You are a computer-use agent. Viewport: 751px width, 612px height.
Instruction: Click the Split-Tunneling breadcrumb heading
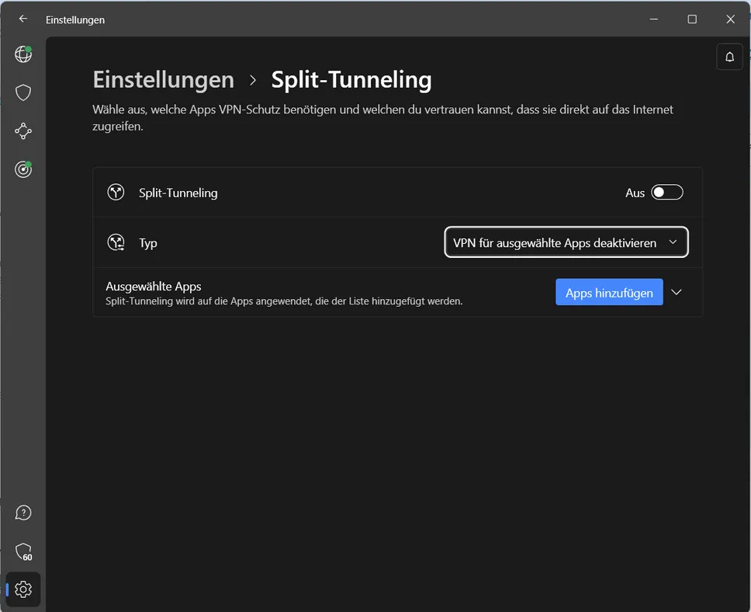(351, 80)
